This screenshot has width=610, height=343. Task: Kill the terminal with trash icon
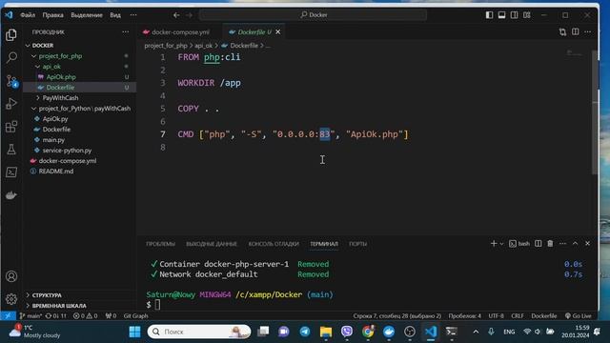tap(550, 244)
